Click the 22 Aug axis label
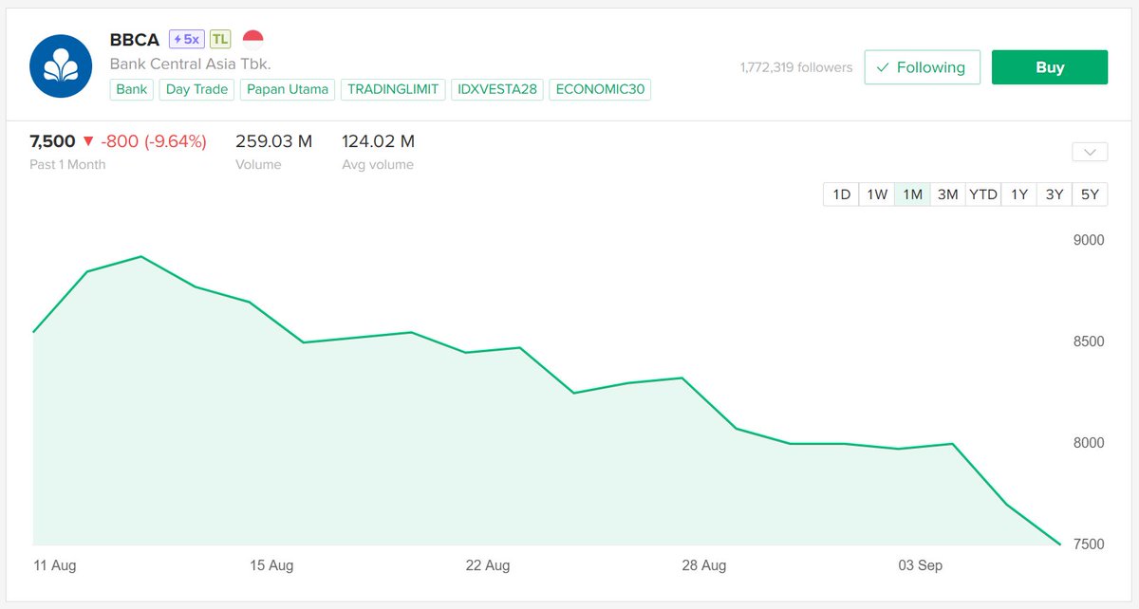 point(488,565)
